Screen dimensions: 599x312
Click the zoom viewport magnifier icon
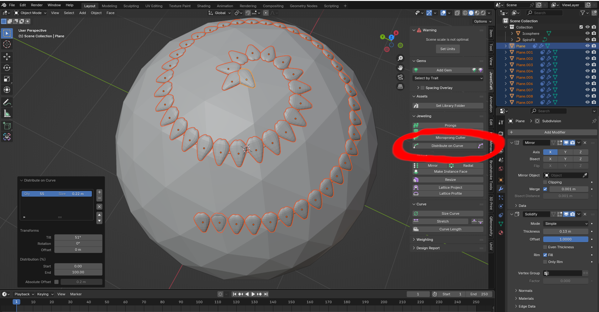[400, 58]
